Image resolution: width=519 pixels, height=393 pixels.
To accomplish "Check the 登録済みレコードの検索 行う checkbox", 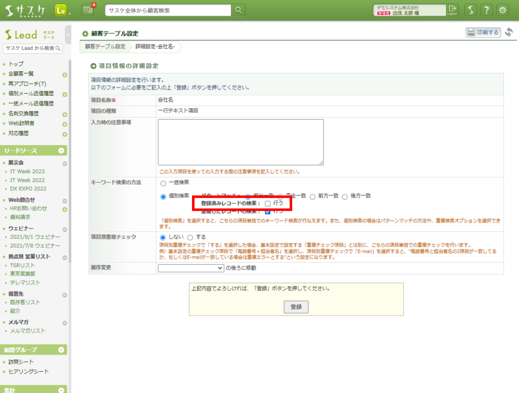I will [268, 203].
